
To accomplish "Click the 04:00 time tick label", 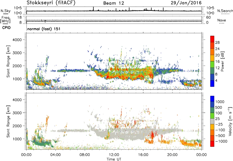I will coord(56,155).
